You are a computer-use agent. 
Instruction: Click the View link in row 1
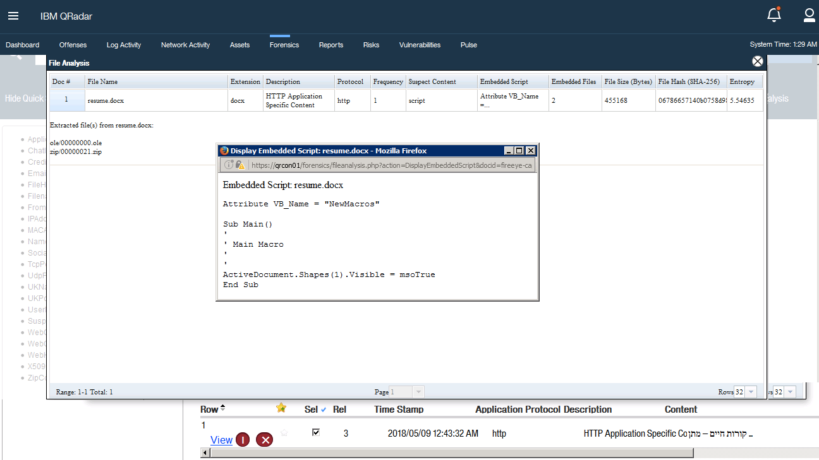[221, 440]
